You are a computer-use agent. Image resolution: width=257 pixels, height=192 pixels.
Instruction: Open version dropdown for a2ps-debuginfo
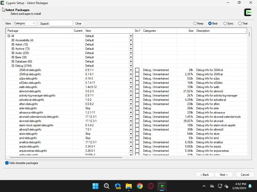tap(131, 78)
